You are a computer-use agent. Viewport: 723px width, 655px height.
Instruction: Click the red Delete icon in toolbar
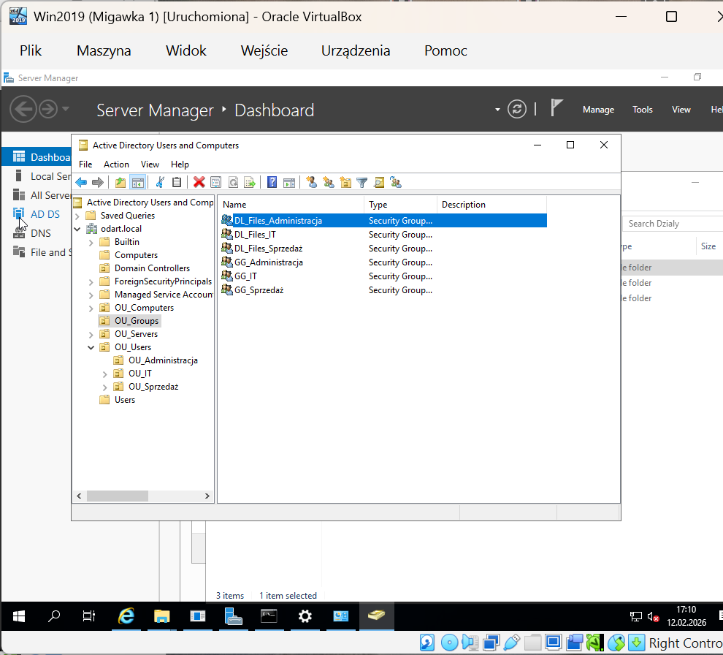point(199,183)
